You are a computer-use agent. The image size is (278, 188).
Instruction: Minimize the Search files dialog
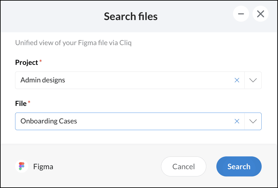tap(241, 14)
